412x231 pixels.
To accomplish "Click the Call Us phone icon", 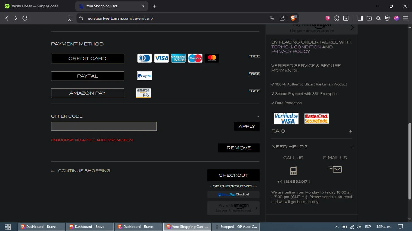I will point(293,171).
